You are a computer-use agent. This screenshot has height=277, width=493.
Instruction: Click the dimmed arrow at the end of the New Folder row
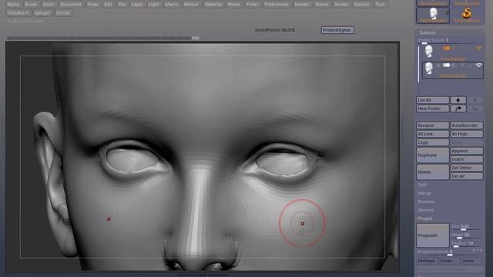coord(475,108)
